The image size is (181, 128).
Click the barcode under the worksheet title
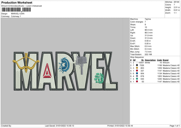[x=16, y=10]
